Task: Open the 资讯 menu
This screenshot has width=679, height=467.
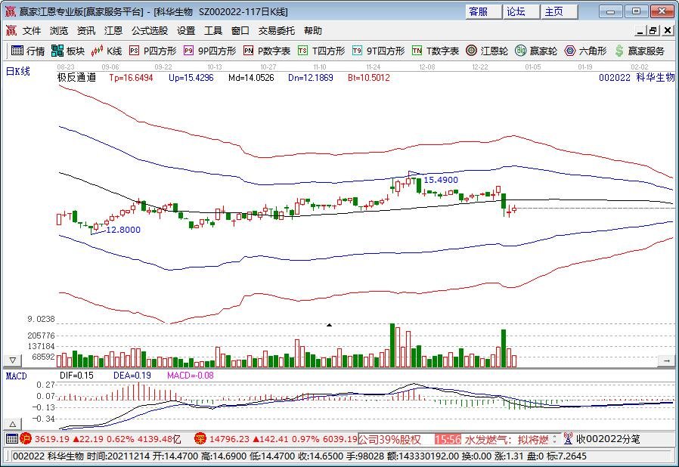Action: (x=85, y=31)
